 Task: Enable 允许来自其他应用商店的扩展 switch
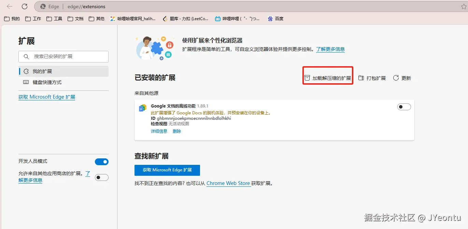coord(102,177)
